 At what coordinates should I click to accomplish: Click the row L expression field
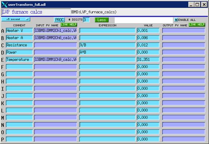click(107, 110)
